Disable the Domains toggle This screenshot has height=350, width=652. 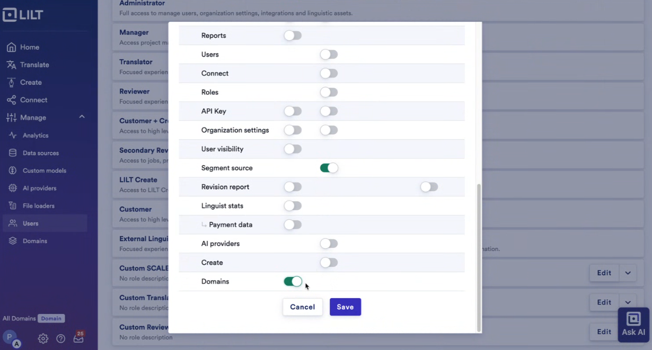tap(293, 282)
